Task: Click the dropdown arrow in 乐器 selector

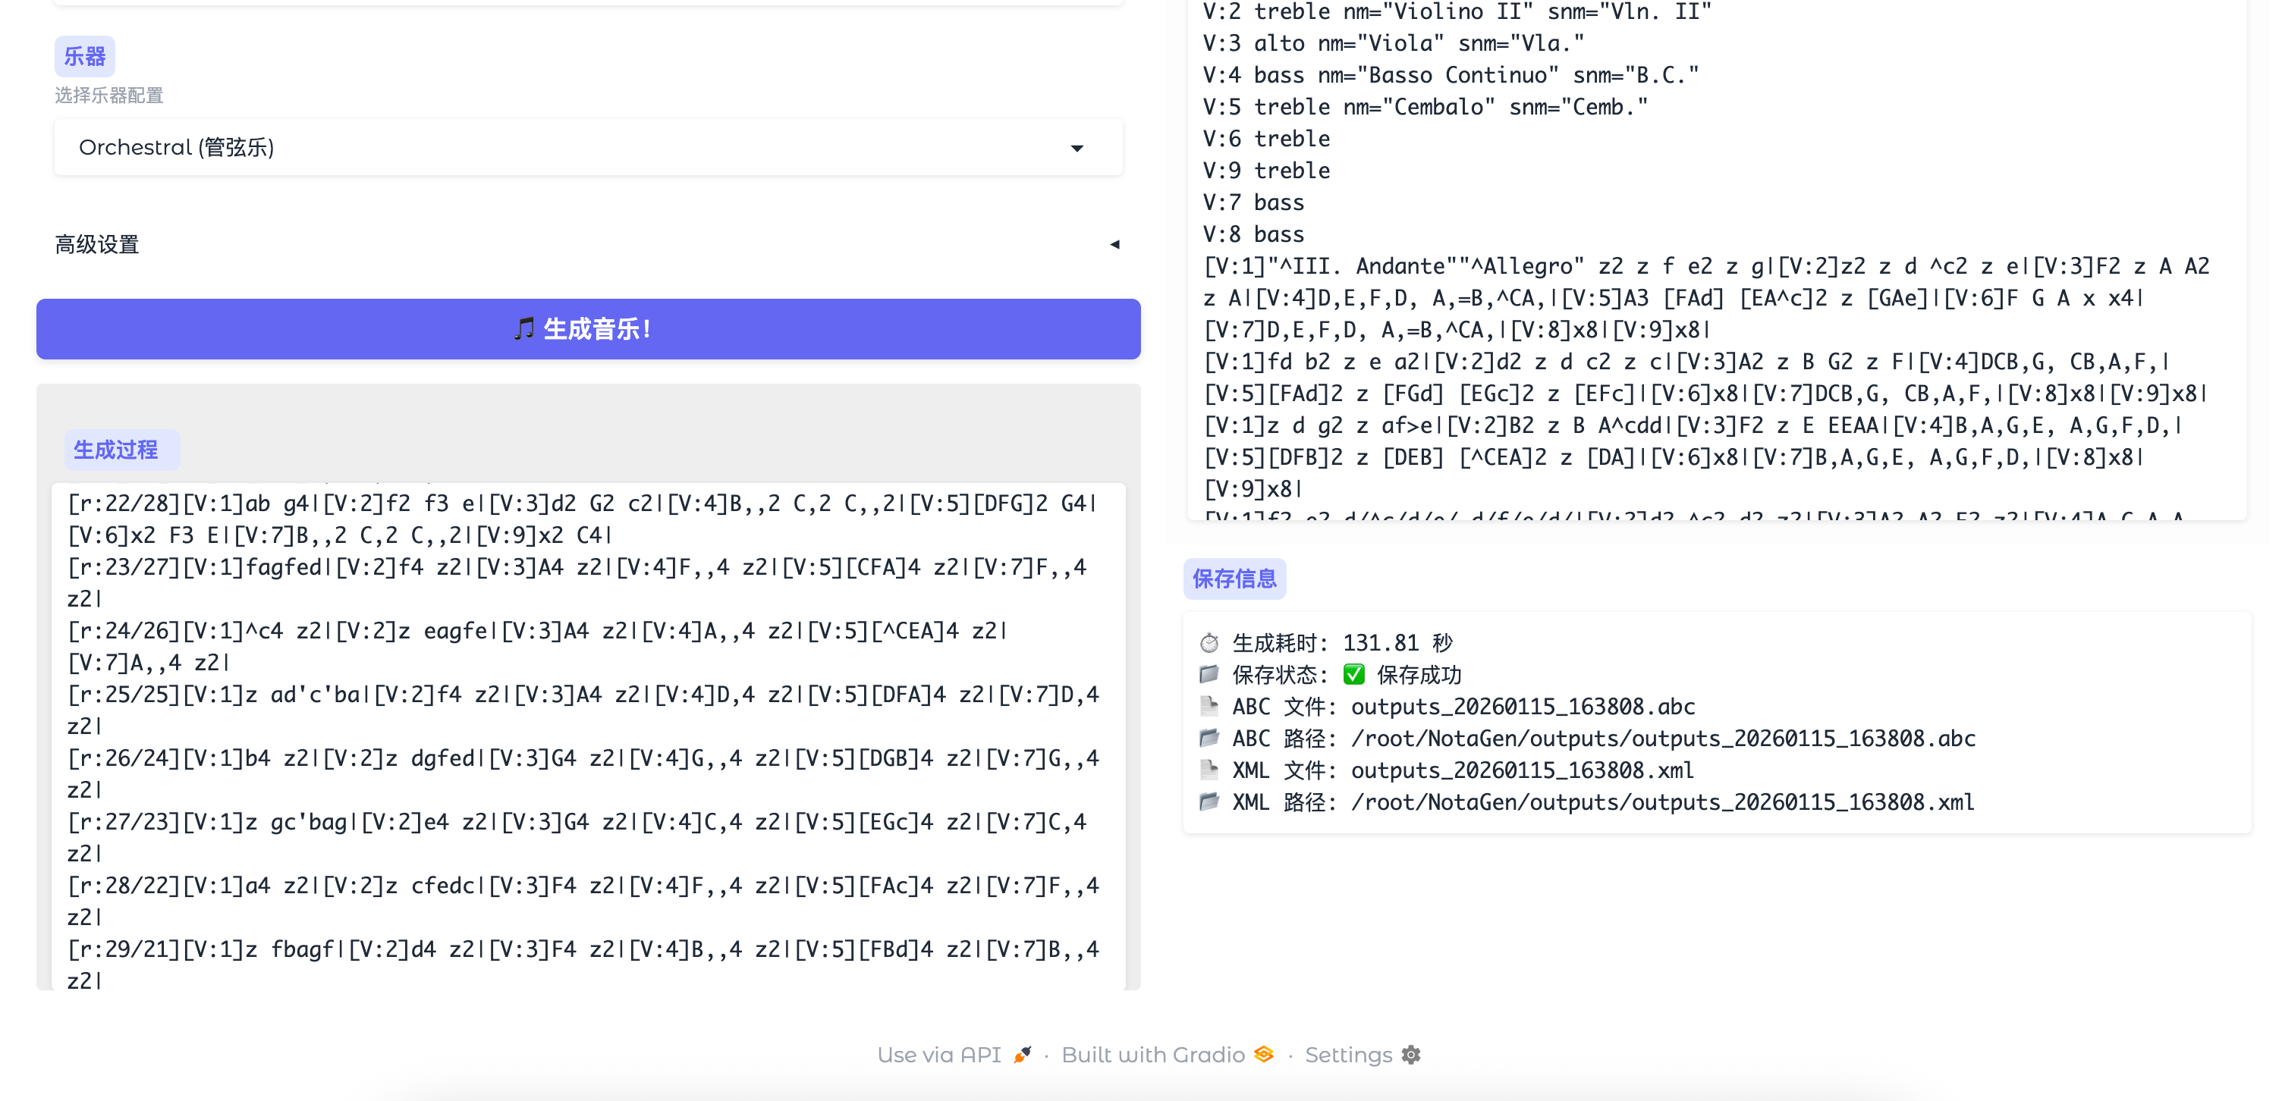Action: click(x=1077, y=148)
